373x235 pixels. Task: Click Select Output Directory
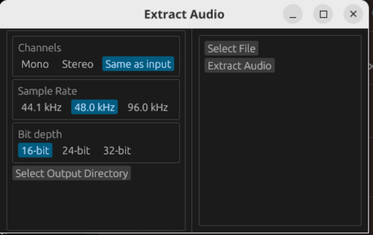[71, 173]
